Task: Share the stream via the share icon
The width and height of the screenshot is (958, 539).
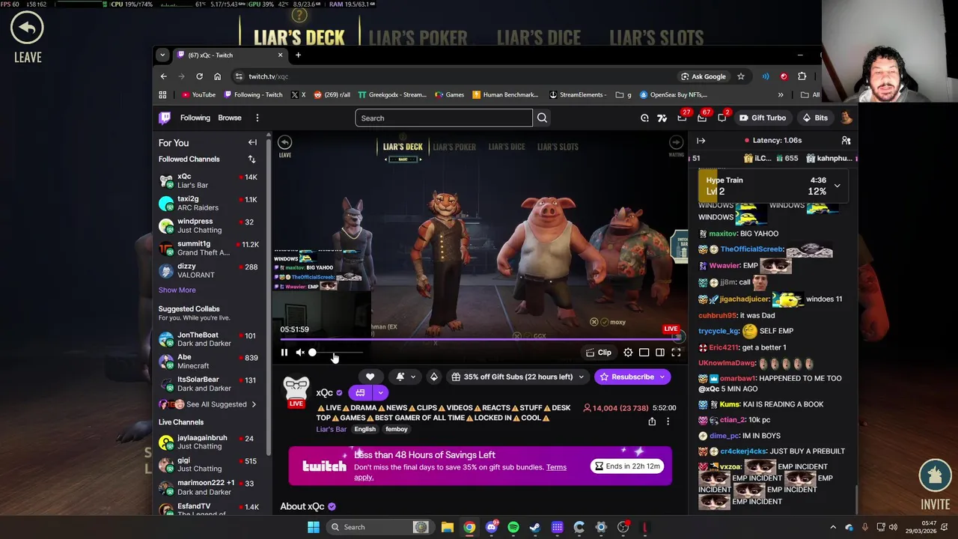Action: pyautogui.click(x=652, y=421)
